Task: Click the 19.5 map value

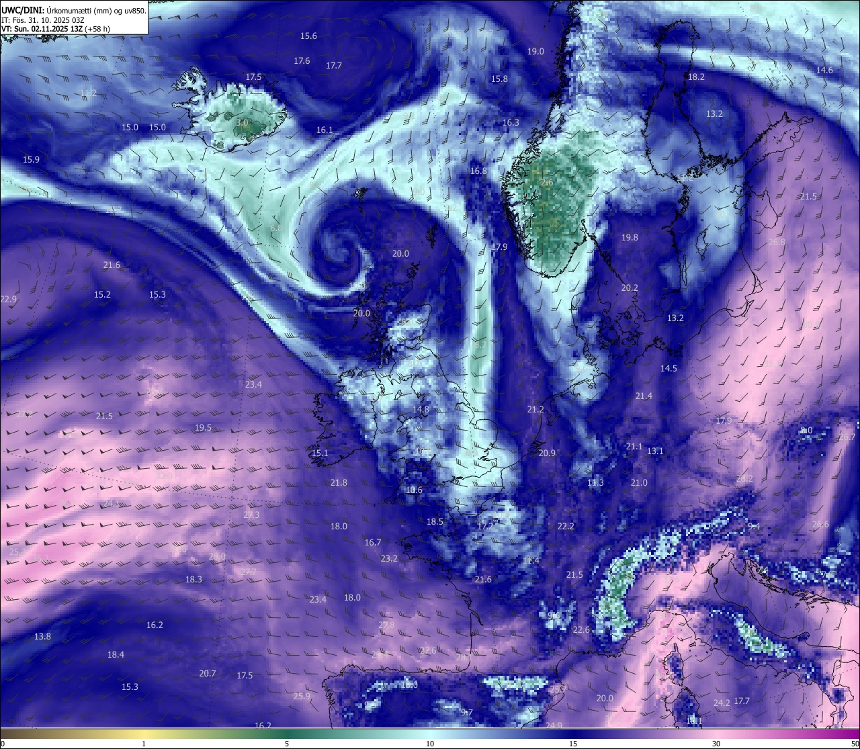Action: [203, 428]
